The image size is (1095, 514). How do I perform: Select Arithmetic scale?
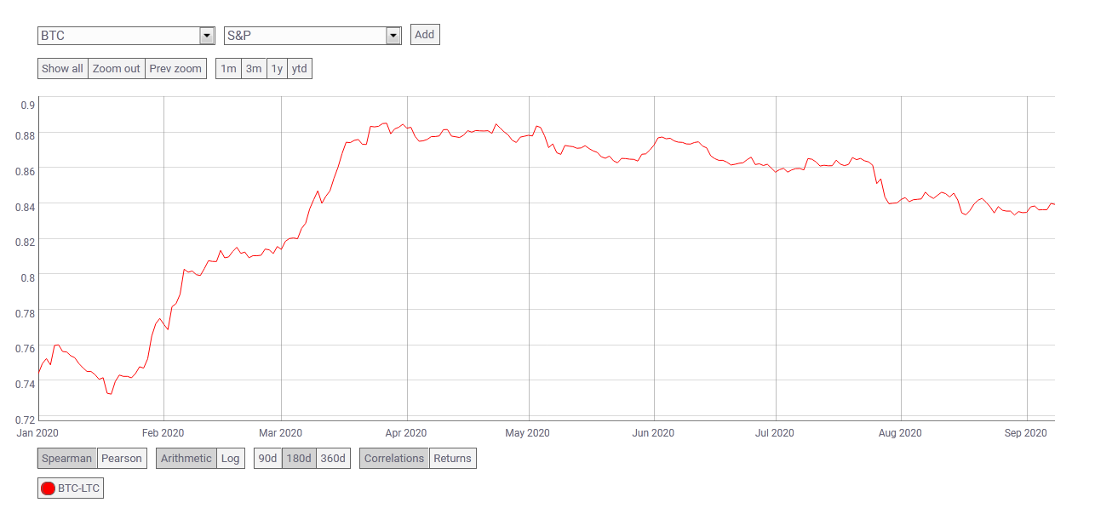186,458
